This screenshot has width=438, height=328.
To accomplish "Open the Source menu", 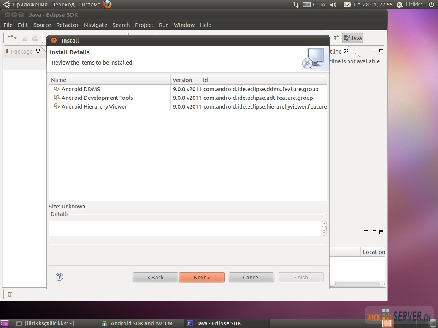I will 42,25.
